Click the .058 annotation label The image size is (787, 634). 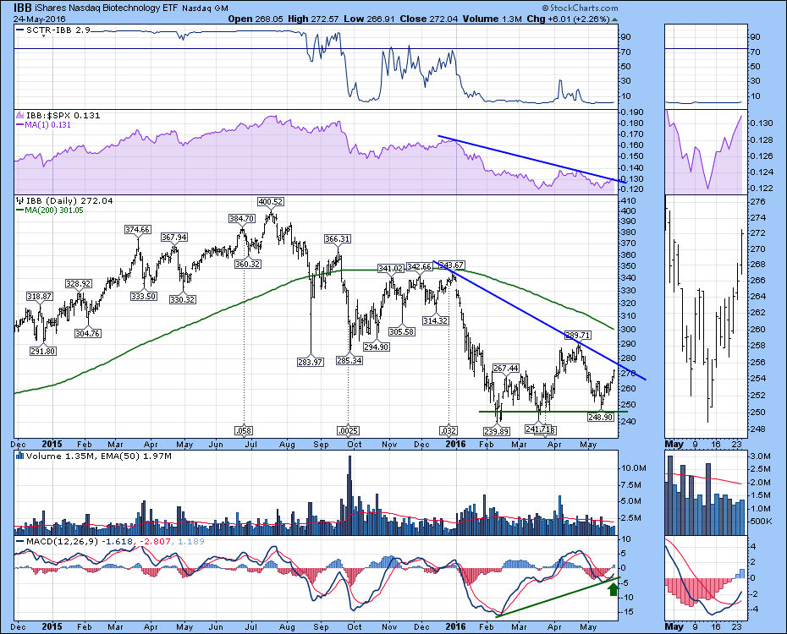coord(244,430)
